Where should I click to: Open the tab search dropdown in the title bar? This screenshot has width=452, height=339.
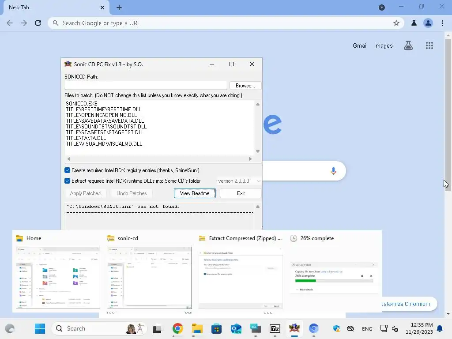(382, 8)
